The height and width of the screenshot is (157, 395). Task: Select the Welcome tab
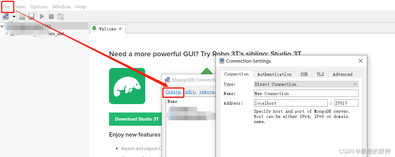tap(108, 29)
